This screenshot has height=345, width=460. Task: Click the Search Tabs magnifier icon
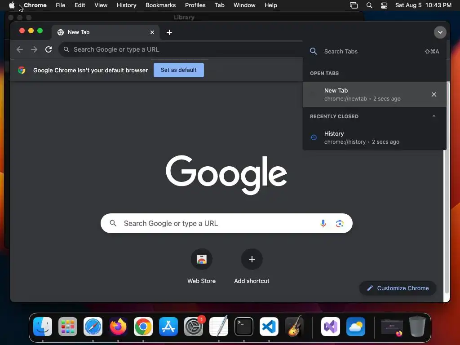tap(313, 51)
